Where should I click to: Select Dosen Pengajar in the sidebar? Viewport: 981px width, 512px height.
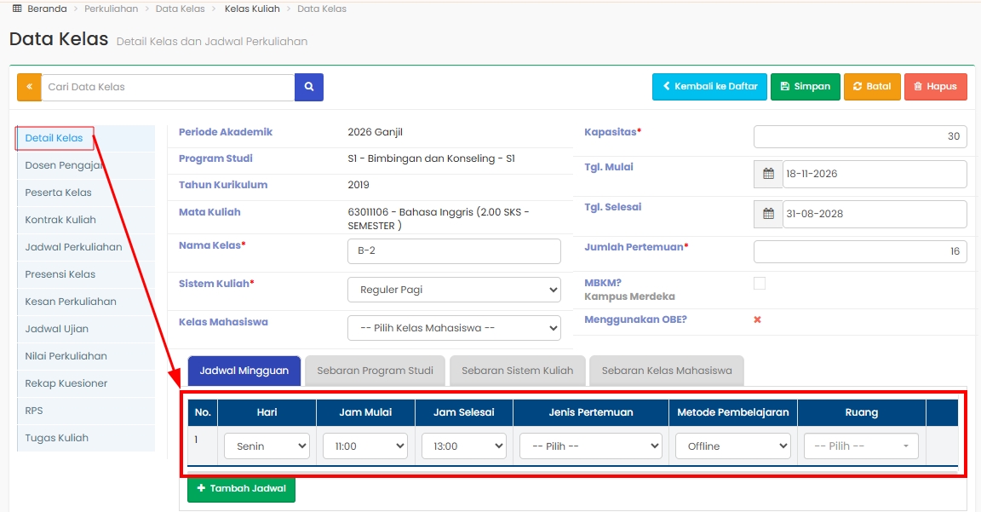(64, 165)
